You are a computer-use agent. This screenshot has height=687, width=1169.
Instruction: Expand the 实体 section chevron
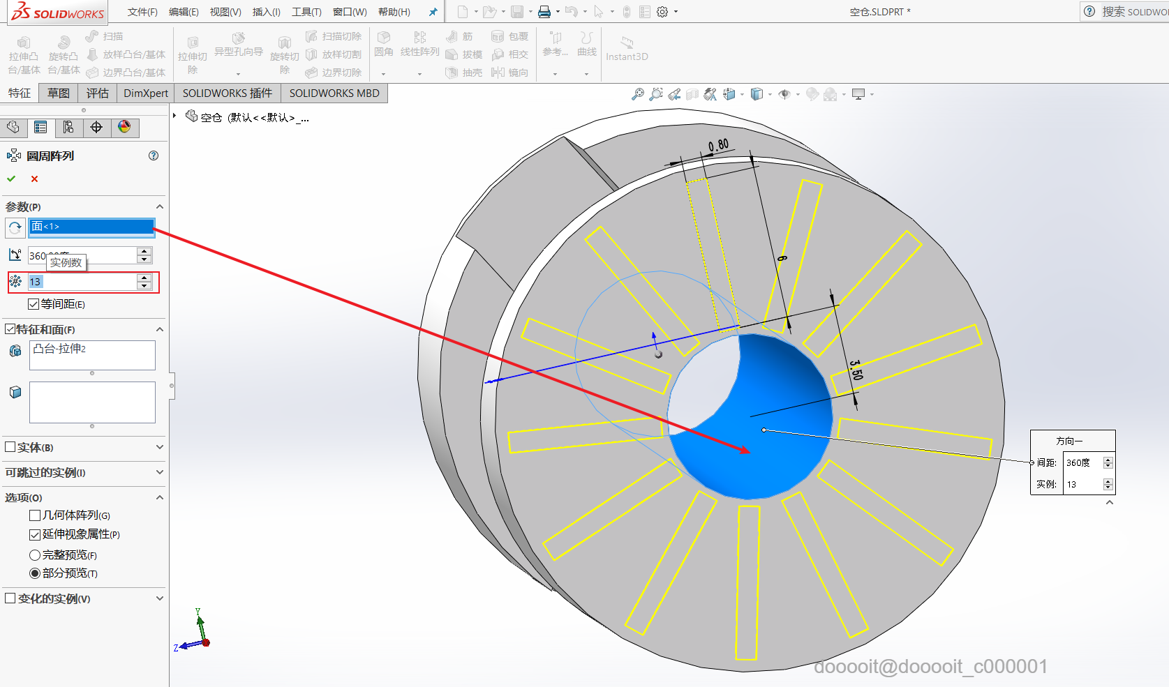pos(159,447)
